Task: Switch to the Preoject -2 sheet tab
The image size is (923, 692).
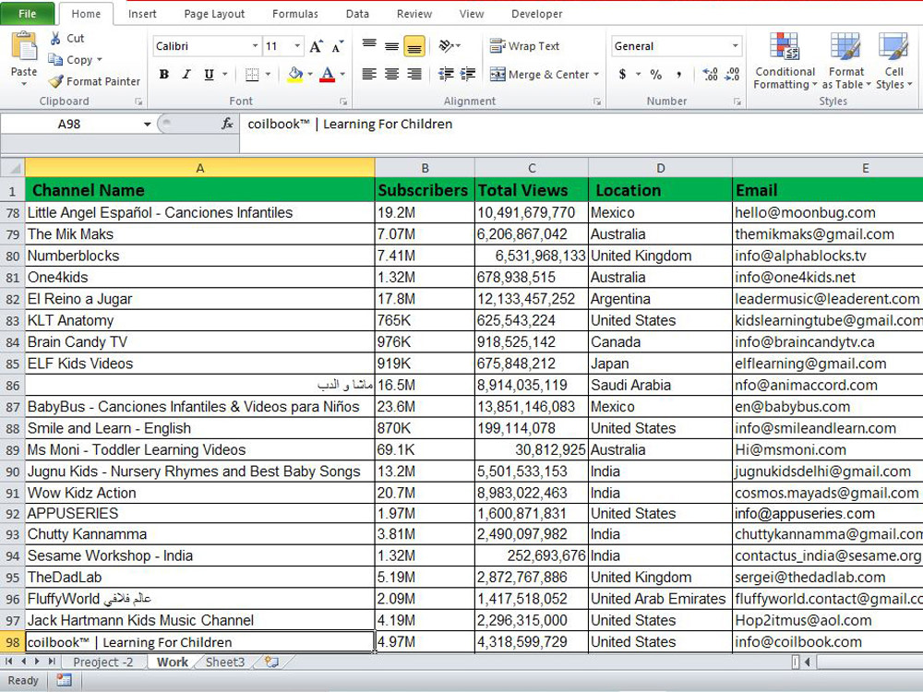Action: pyautogui.click(x=102, y=662)
